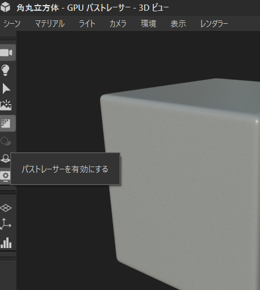The image size is (260, 290).
Task: Click the cube application icon in title bar
Action: point(5,7)
